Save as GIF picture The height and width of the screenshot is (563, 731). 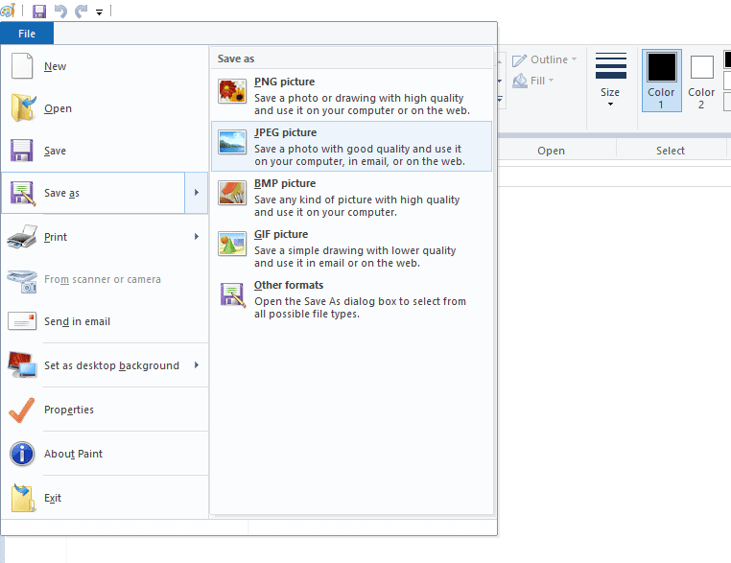(351, 248)
